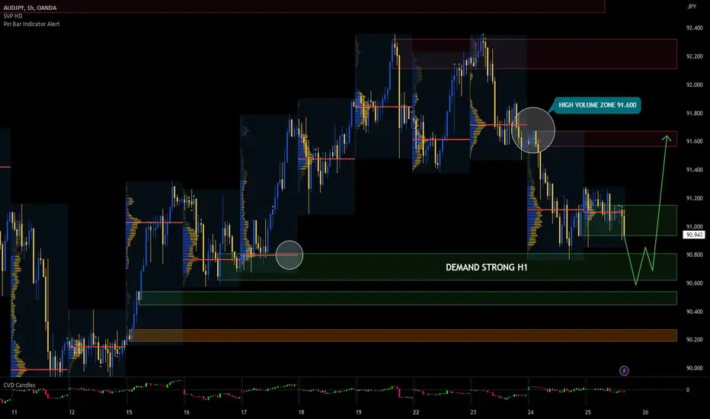This screenshot has height=419, width=710.
Task: Click the current price tag 90.943
Action: click(694, 235)
